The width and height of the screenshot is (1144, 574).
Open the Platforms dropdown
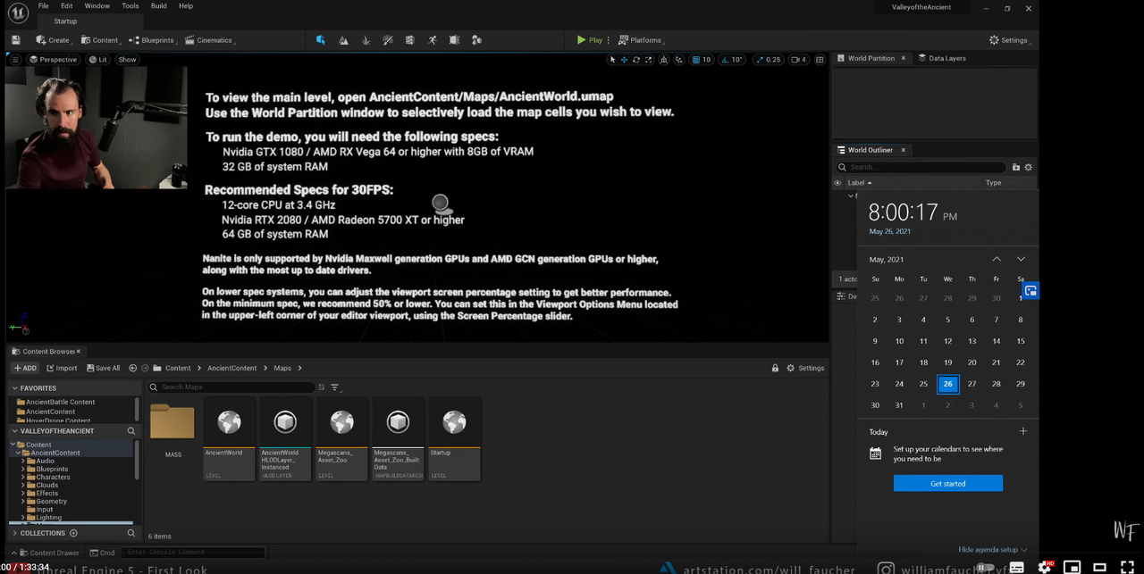pos(642,40)
